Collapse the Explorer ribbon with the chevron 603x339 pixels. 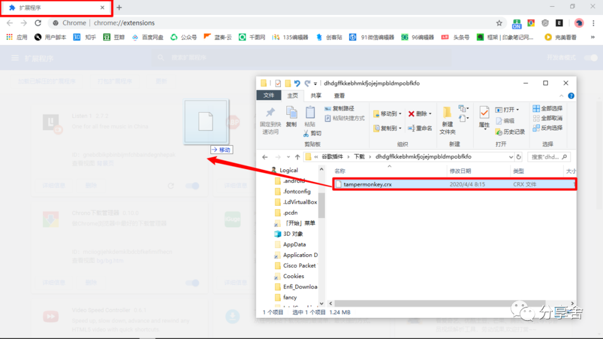pyautogui.click(x=562, y=95)
